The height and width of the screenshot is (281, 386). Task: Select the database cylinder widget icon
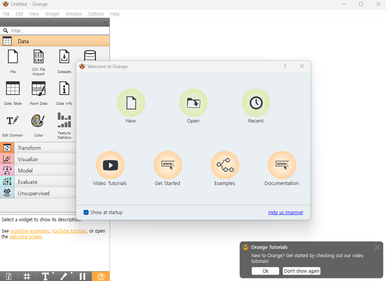tap(90, 55)
